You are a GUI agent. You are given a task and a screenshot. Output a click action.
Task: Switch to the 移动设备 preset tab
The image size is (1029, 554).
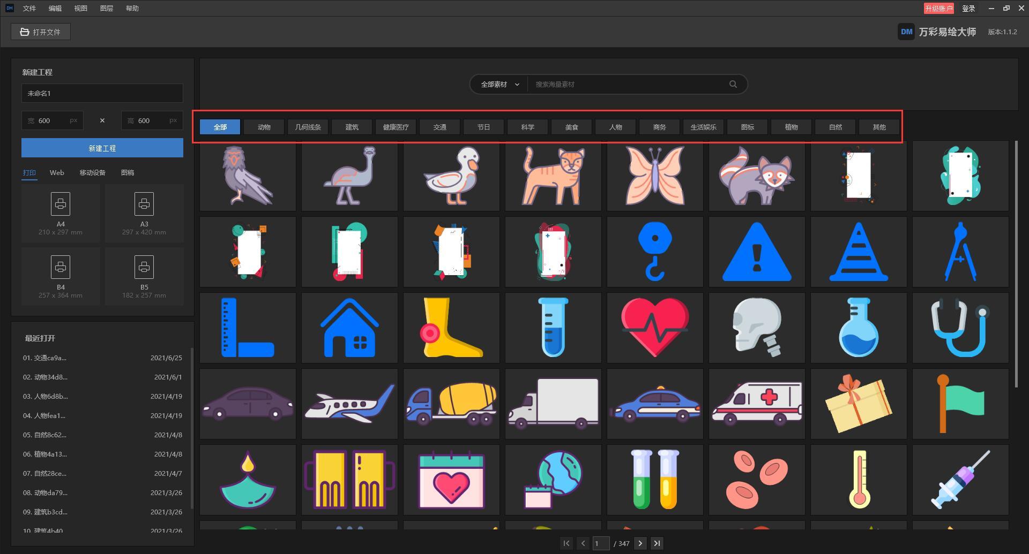pyautogui.click(x=92, y=172)
